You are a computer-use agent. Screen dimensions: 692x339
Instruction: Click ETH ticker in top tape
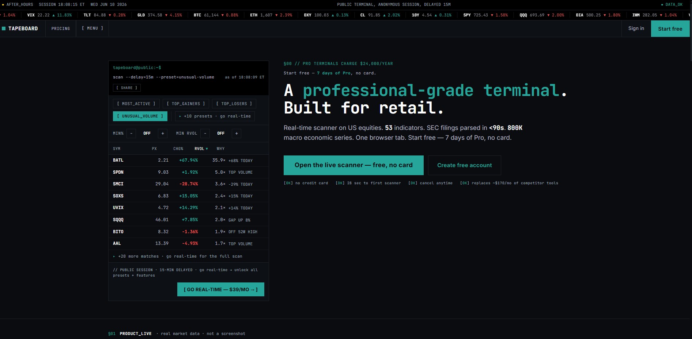click(271, 15)
